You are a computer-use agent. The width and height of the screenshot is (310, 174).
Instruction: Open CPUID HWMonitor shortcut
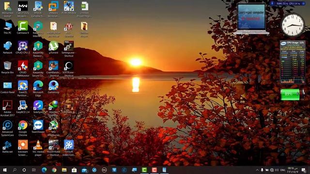click(23, 69)
